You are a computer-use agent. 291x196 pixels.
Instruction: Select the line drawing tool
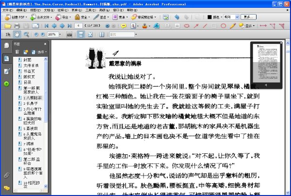tap(205, 26)
